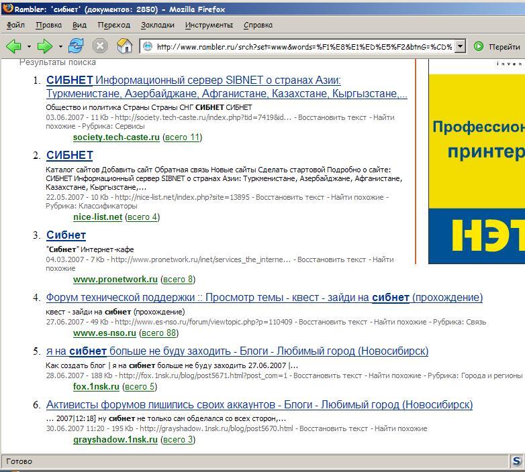Open the second result titled СИБНЕТ
This screenshot has height=472, width=525.
[70, 155]
